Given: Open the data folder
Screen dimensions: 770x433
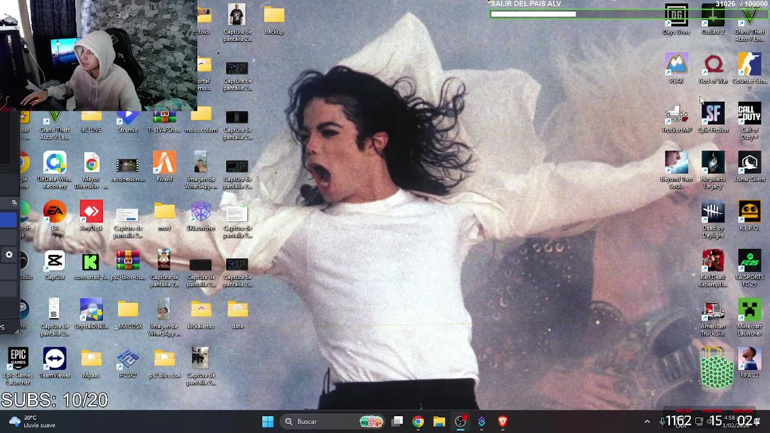Looking at the screenshot, I should (238, 315).
